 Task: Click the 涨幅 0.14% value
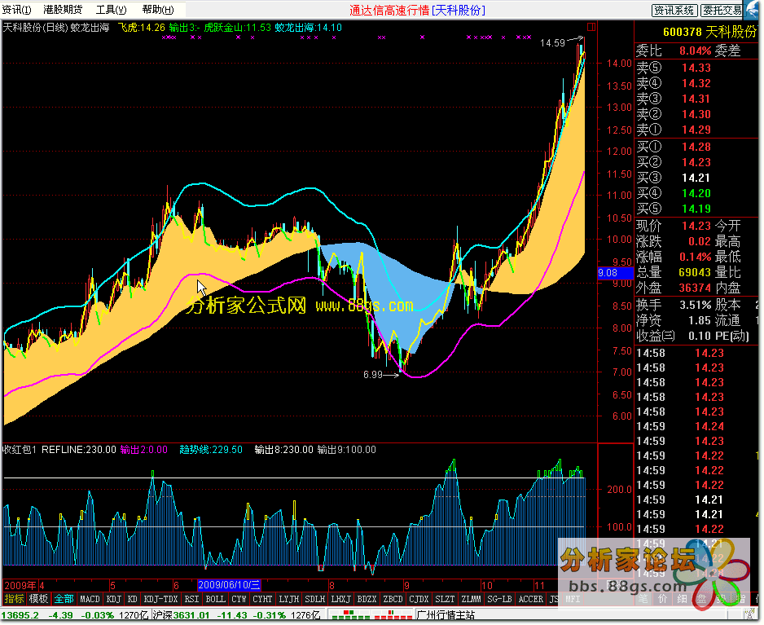tap(696, 257)
